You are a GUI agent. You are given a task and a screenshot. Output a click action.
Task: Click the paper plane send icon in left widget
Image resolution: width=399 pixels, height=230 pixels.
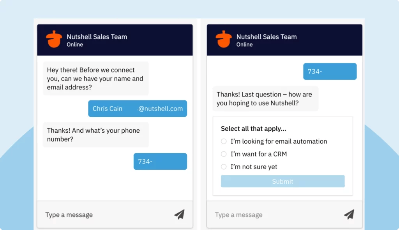179,214
